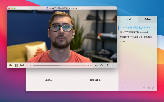Screen dimensions: 164x102
Task: Remove 12.17下午预申请正常_enc.dolit from playlist
Action: pyautogui.click(x=155, y=27)
